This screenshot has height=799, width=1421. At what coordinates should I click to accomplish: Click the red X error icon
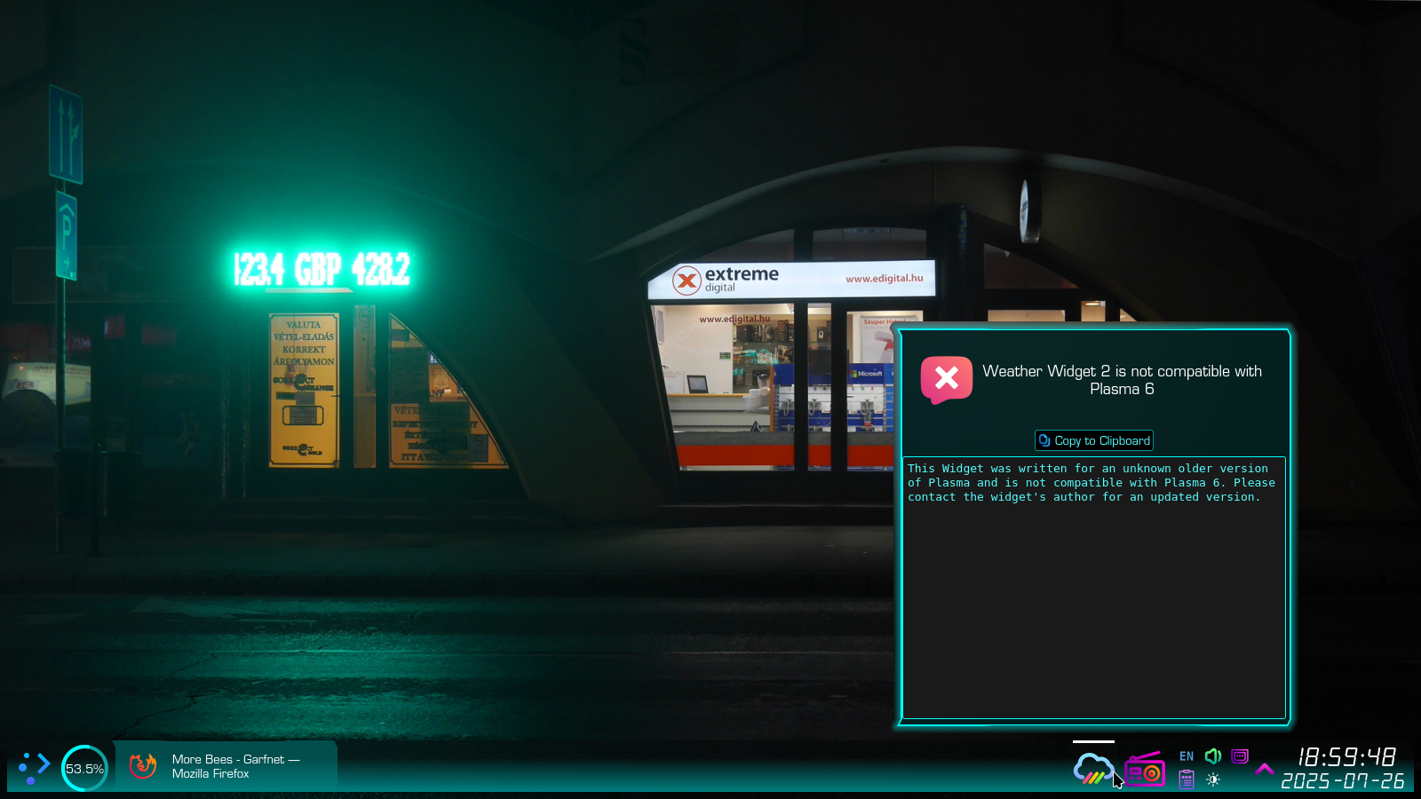[x=947, y=380]
